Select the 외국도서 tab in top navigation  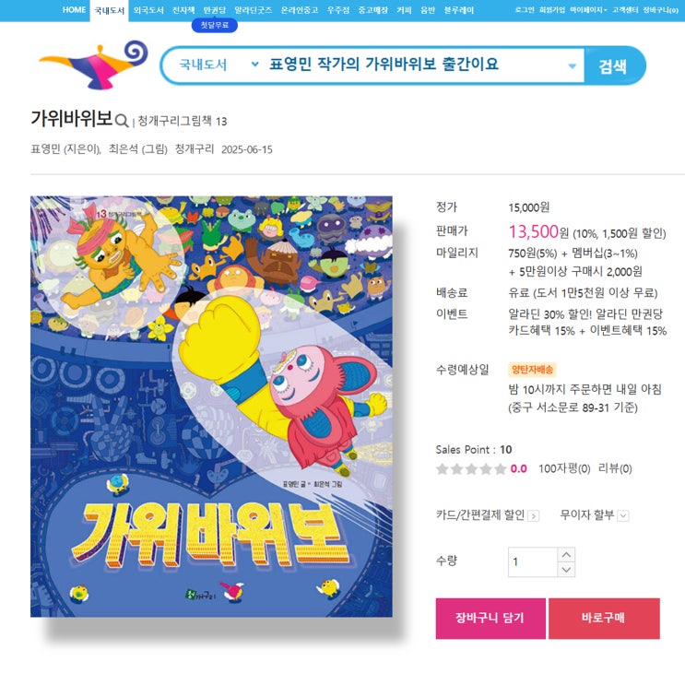(148, 10)
